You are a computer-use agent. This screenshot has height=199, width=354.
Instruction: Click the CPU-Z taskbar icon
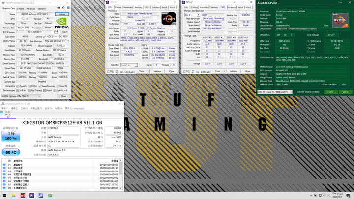(x=32, y=195)
